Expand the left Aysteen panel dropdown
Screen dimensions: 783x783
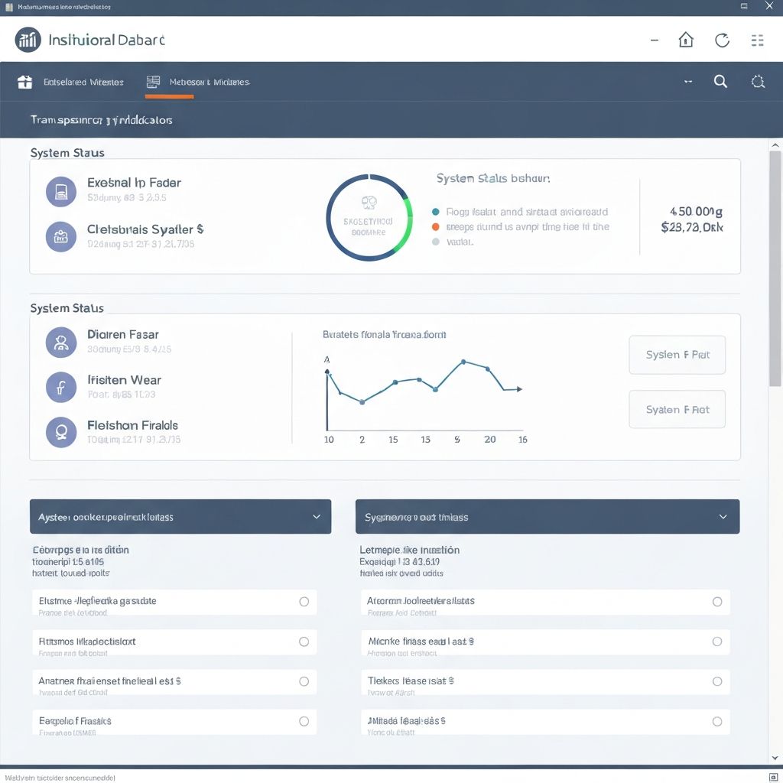point(316,516)
